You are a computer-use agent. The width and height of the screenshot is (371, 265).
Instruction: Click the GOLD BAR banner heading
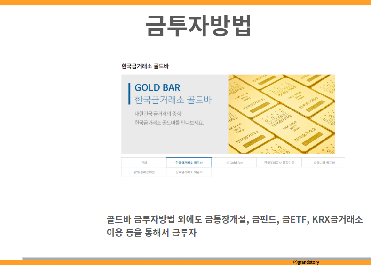(x=158, y=88)
